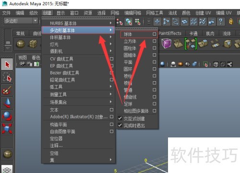240x173 pixels.
Task: Click the last tool sphere icon in toolbox
Action: [8, 154]
